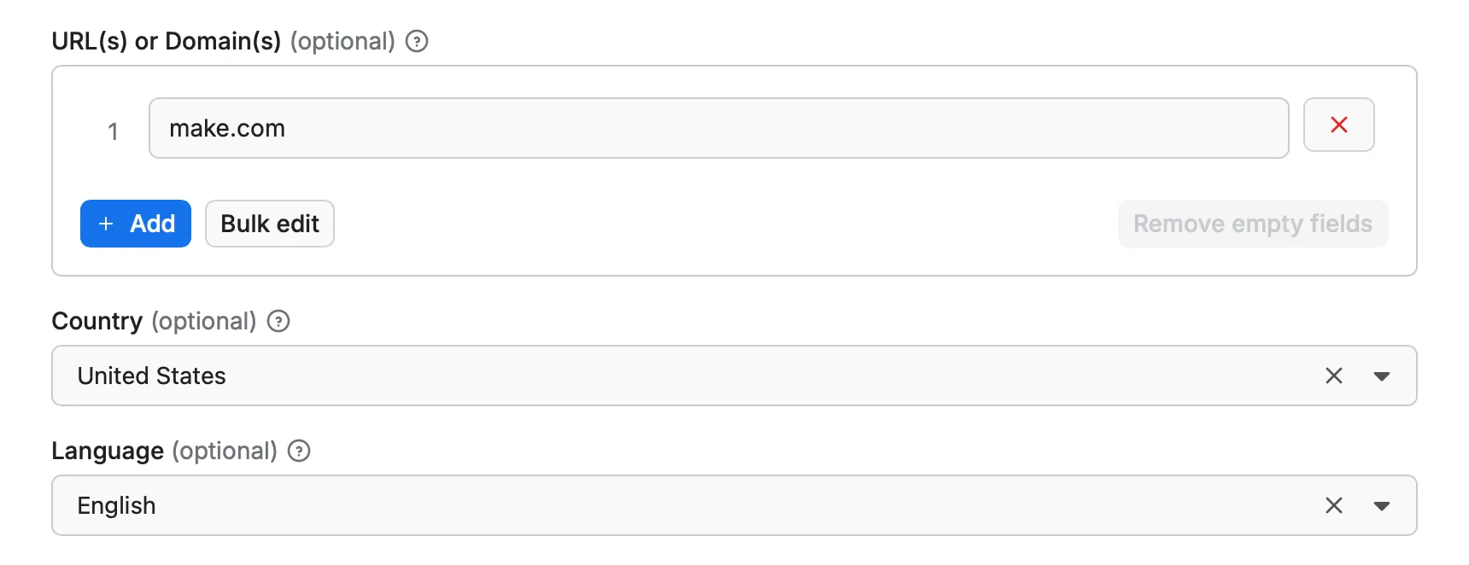Click row number 1 beside the URL field
This screenshot has width=1469, height=565.
point(113,131)
